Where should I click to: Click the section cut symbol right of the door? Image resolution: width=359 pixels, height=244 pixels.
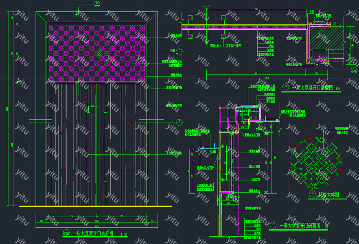[x=178, y=120]
